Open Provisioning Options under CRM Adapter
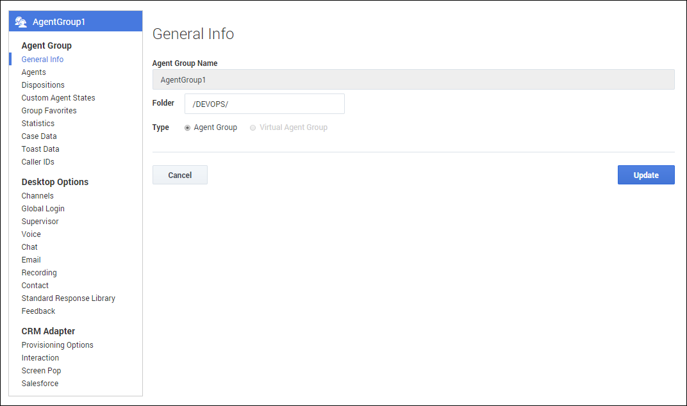Screen dimensions: 687x406 coord(58,345)
